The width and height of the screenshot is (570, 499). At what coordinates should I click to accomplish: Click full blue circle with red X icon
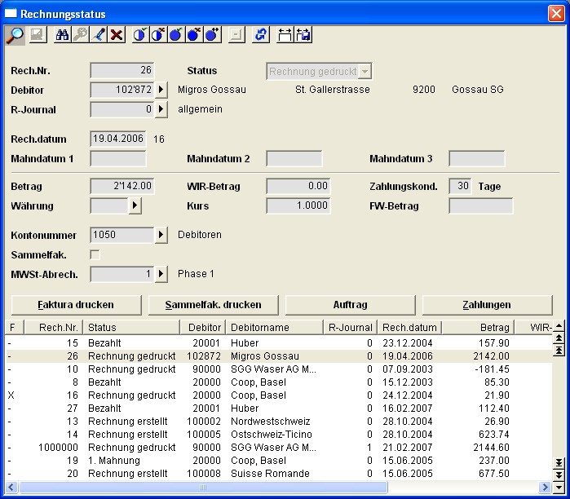pos(194,35)
